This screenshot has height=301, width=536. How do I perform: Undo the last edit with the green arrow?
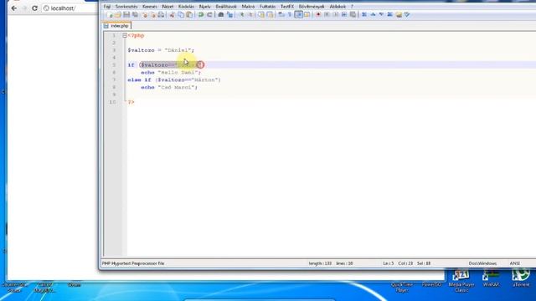coord(201,15)
